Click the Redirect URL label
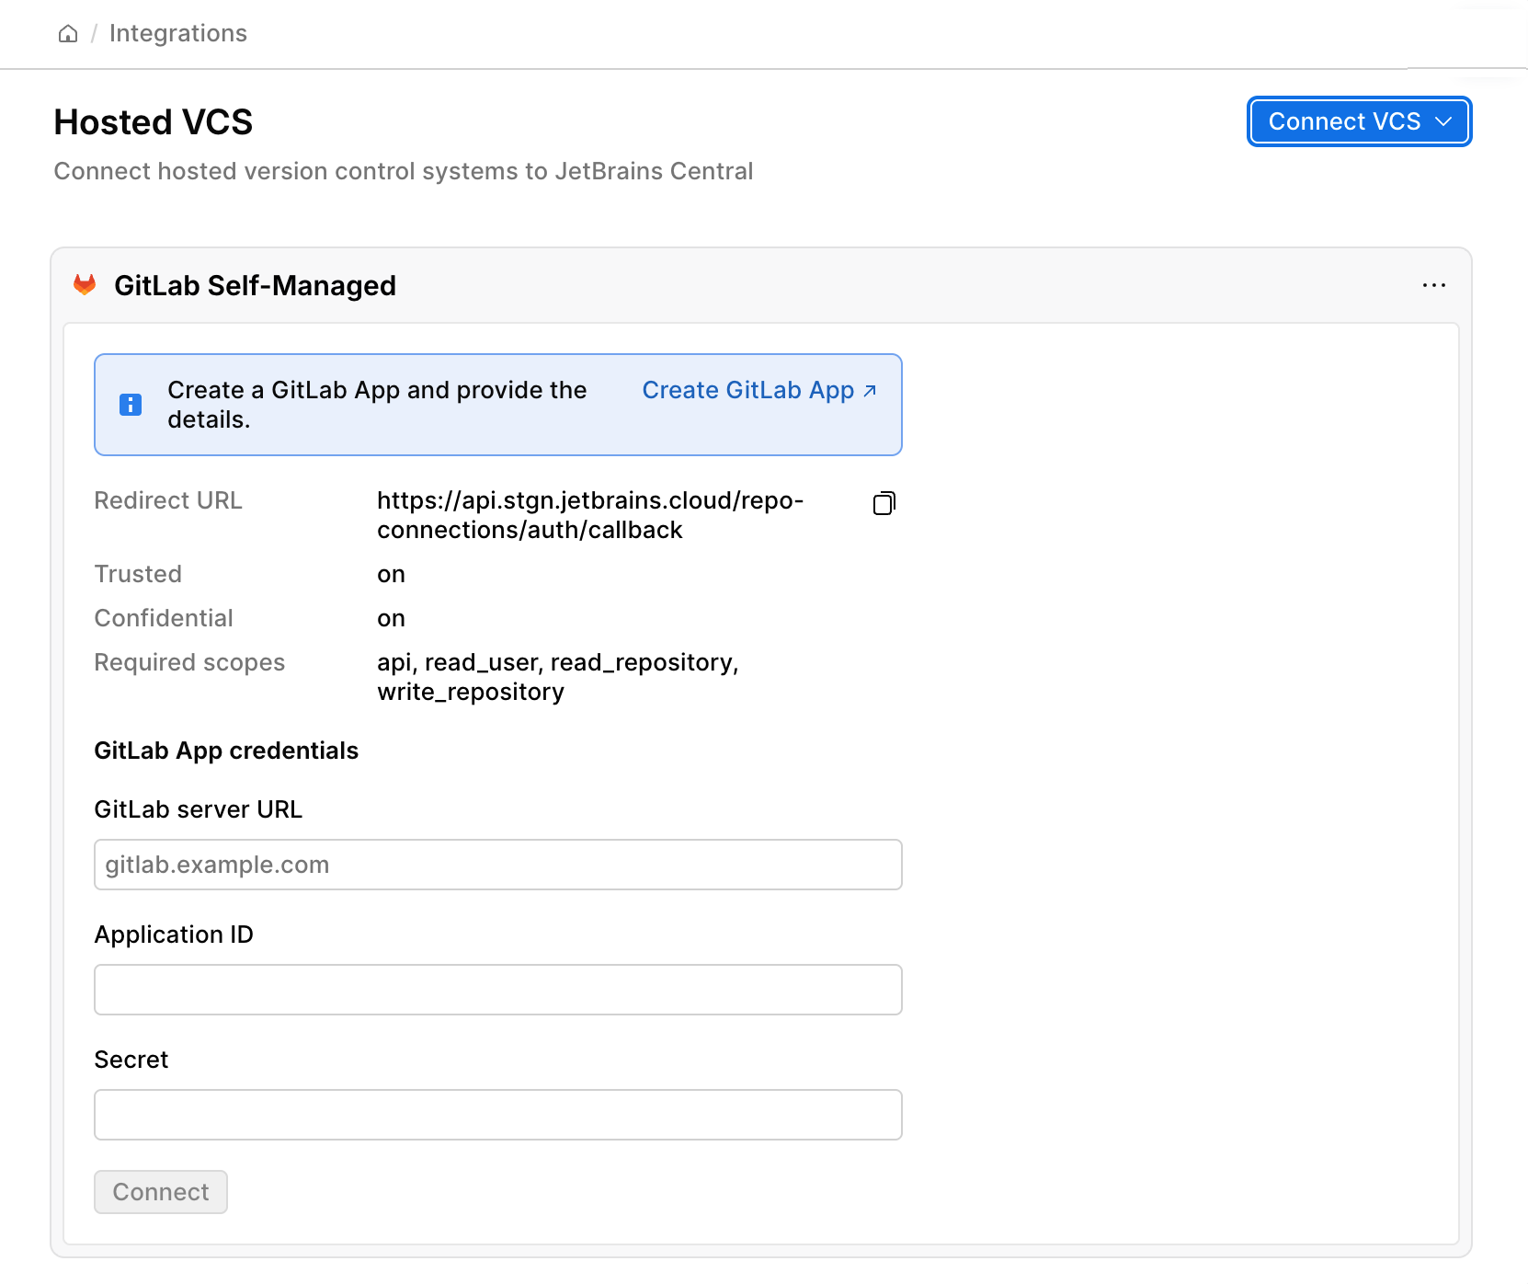The width and height of the screenshot is (1528, 1284). pyautogui.click(x=168, y=500)
